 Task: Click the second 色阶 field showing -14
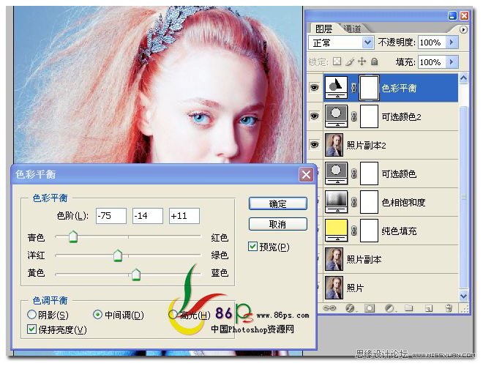click(x=148, y=216)
